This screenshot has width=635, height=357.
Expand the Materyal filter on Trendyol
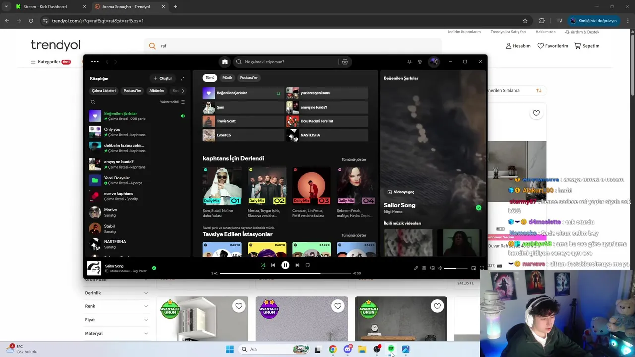pyautogui.click(x=116, y=333)
